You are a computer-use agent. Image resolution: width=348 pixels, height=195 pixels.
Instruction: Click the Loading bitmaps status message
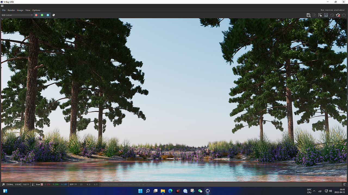[x=127, y=184]
